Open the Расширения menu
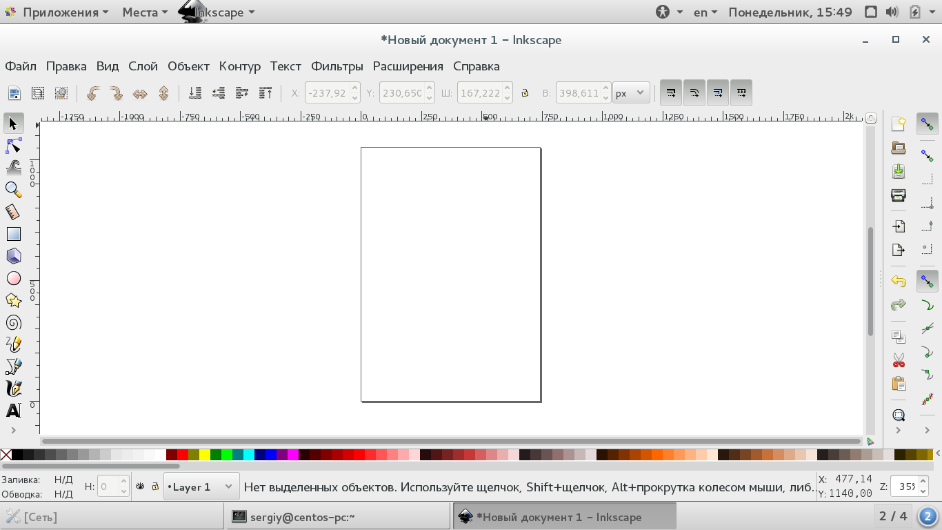The image size is (942, 530). click(x=408, y=66)
